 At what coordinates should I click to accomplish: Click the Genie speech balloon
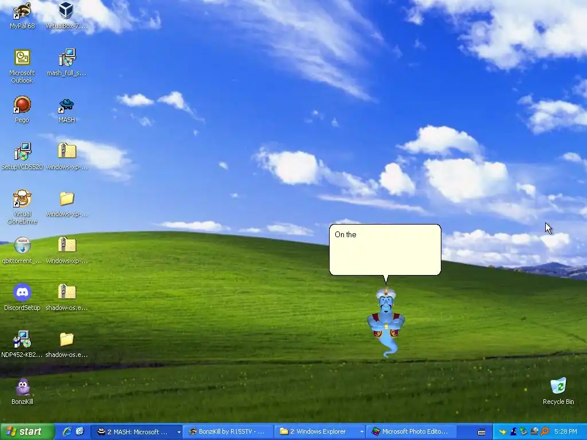click(x=385, y=250)
